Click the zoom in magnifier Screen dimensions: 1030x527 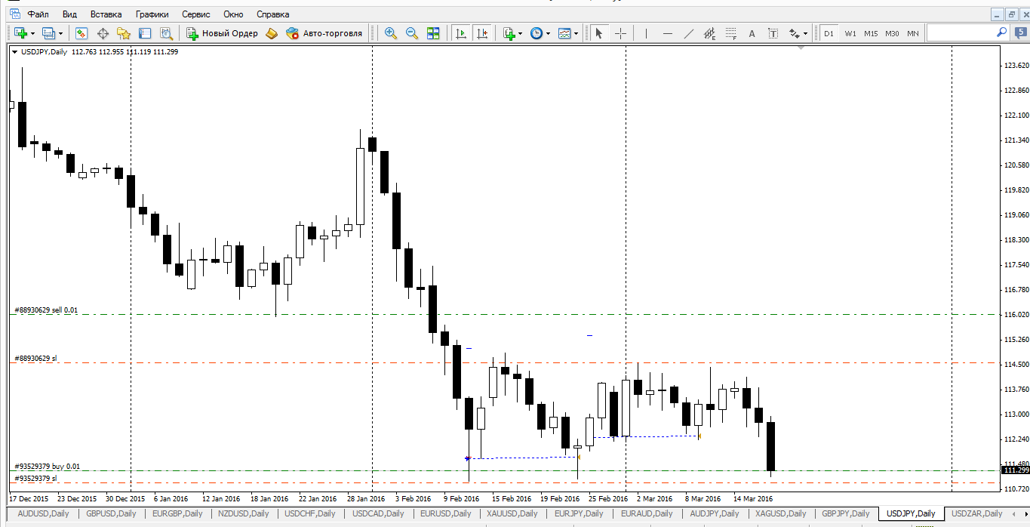[390, 33]
